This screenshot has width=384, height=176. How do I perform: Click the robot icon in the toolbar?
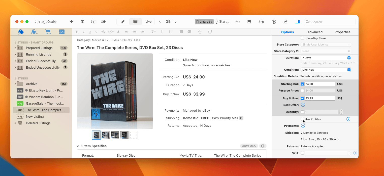click(x=286, y=22)
